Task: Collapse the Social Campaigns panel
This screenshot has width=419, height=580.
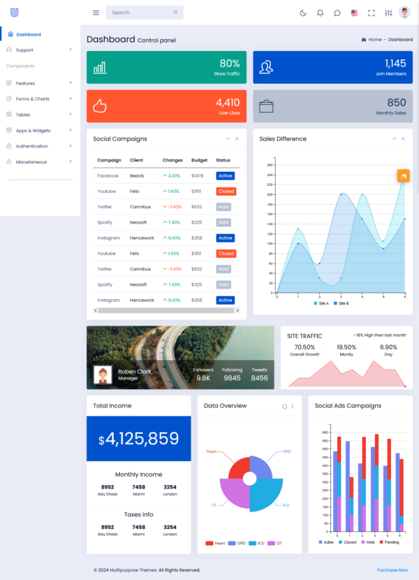Action: coord(228,139)
